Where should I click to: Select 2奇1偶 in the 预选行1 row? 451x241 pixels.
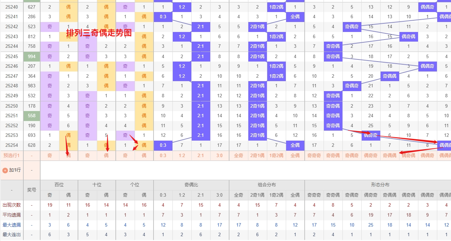click(258, 155)
